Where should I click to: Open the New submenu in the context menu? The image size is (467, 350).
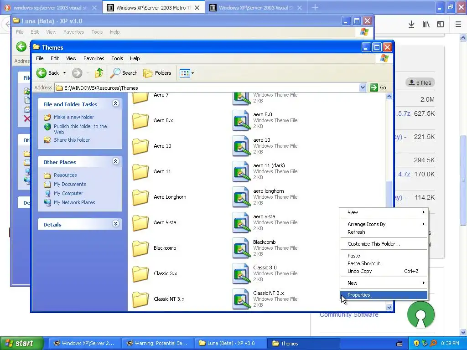(x=384, y=283)
